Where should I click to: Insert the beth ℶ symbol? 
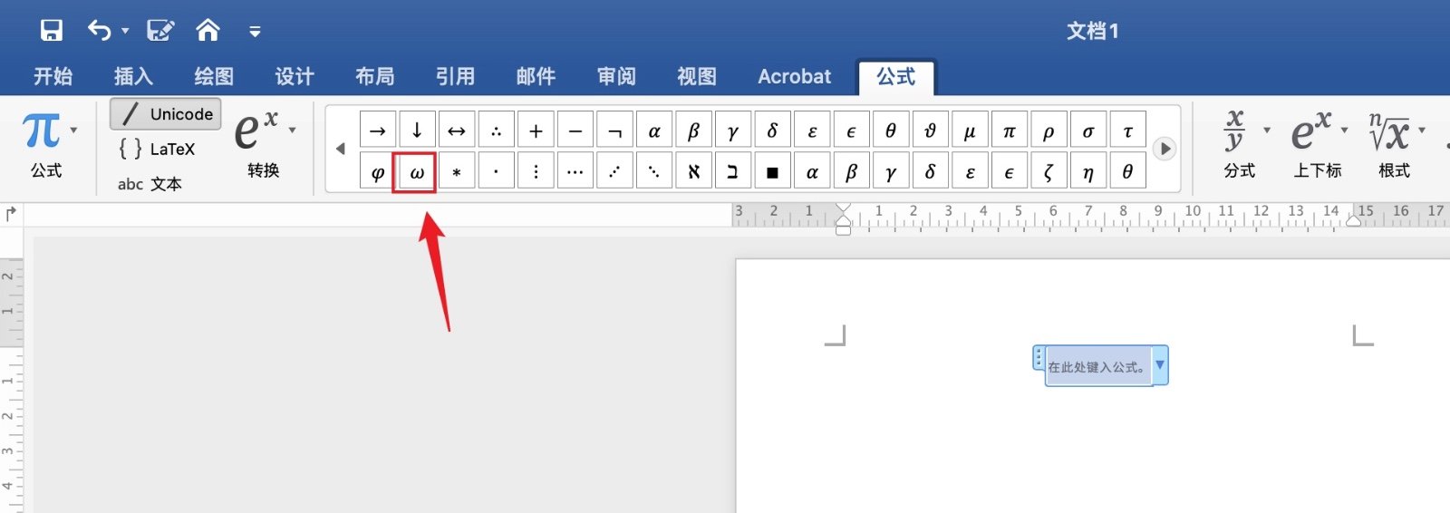pyautogui.click(x=733, y=171)
